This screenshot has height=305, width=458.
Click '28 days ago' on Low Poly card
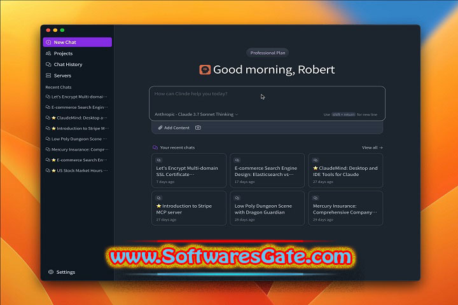point(244,220)
